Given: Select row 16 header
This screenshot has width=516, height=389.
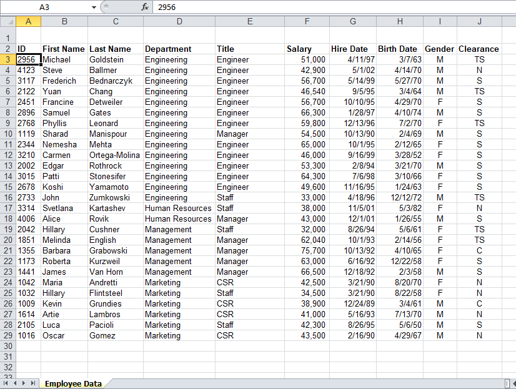Looking at the screenshot, I should pos(8,198).
